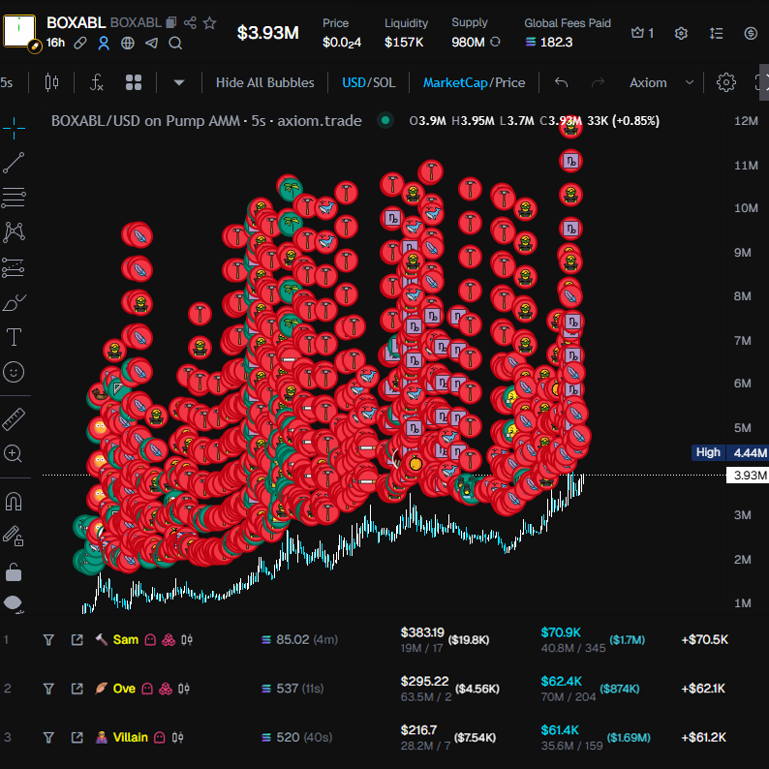Viewport: 769px width, 769px height.
Task: Select the forecasting position tool
Action: pyautogui.click(x=14, y=267)
